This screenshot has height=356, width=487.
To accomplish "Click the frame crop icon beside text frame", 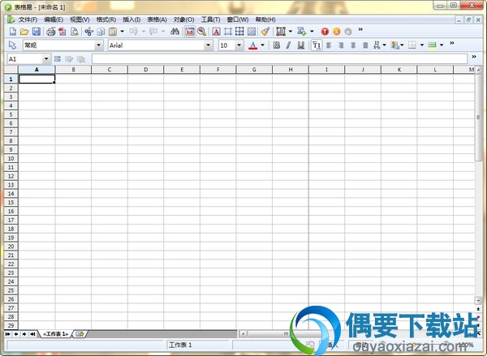I will (228, 32).
